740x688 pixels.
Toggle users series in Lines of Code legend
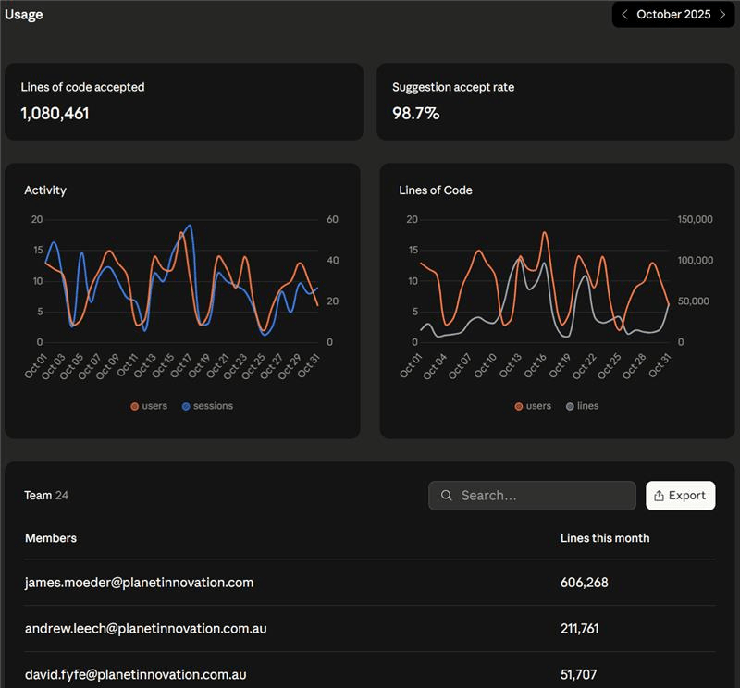pyautogui.click(x=537, y=406)
